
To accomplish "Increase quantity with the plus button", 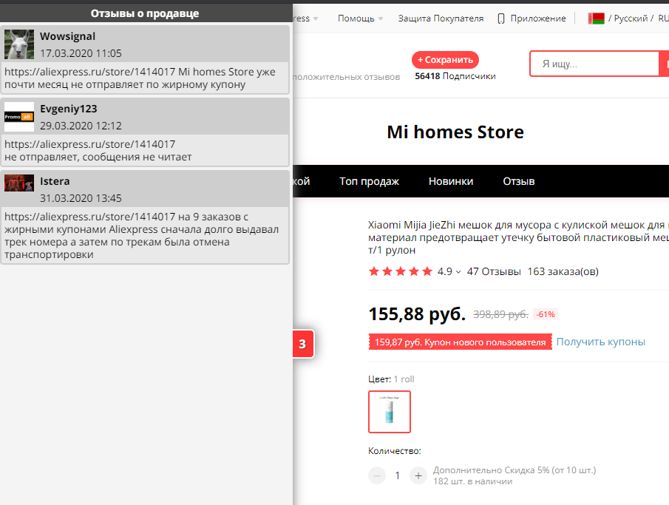I will click(x=418, y=475).
